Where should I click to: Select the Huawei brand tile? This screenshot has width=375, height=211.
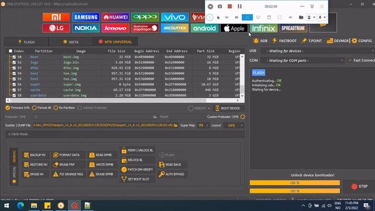point(115,17)
